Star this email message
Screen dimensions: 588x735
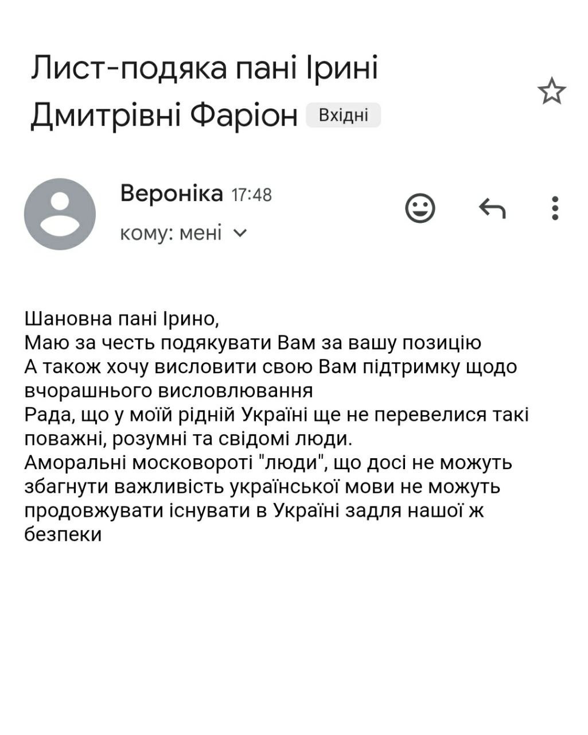pyautogui.click(x=551, y=92)
